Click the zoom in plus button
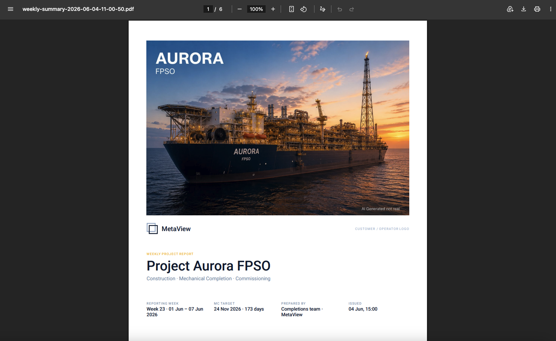Viewport: 556px width, 341px height. click(273, 9)
